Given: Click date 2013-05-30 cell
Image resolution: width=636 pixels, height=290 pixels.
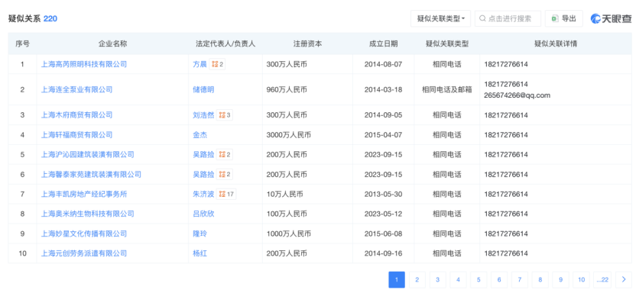Looking at the screenshot, I should (x=383, y=194).
